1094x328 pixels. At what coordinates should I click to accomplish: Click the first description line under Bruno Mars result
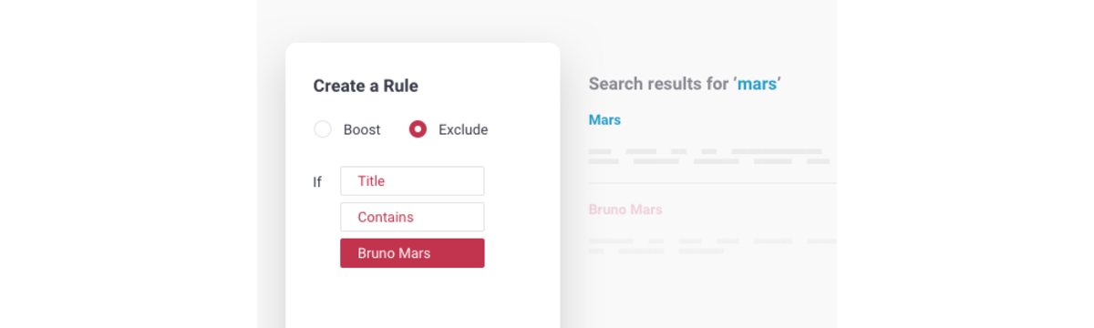point(713,241)
